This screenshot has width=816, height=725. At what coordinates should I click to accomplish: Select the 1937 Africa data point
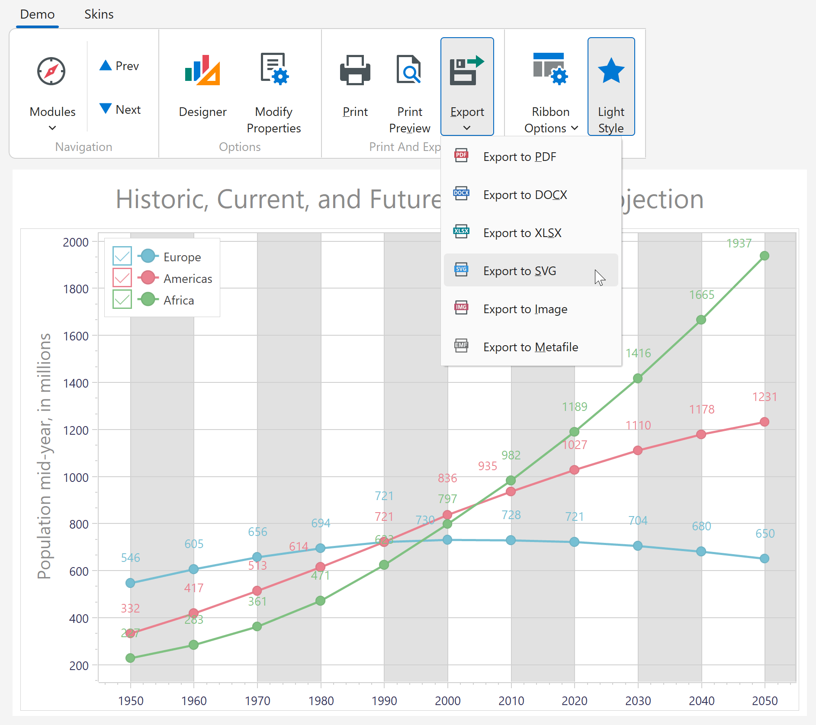tap(764, 255)
